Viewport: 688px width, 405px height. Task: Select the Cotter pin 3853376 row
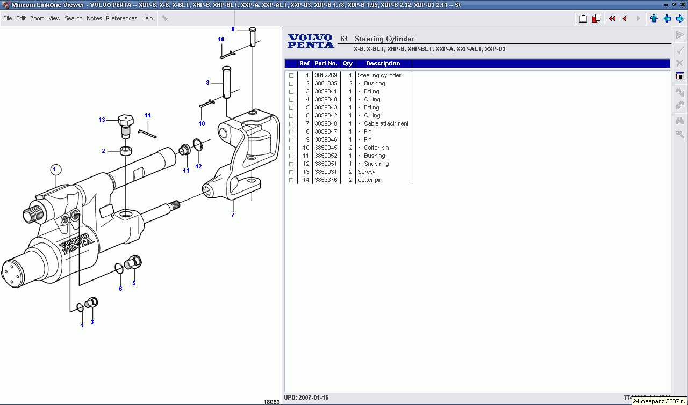pyautogui.click(x=349, y=180)
